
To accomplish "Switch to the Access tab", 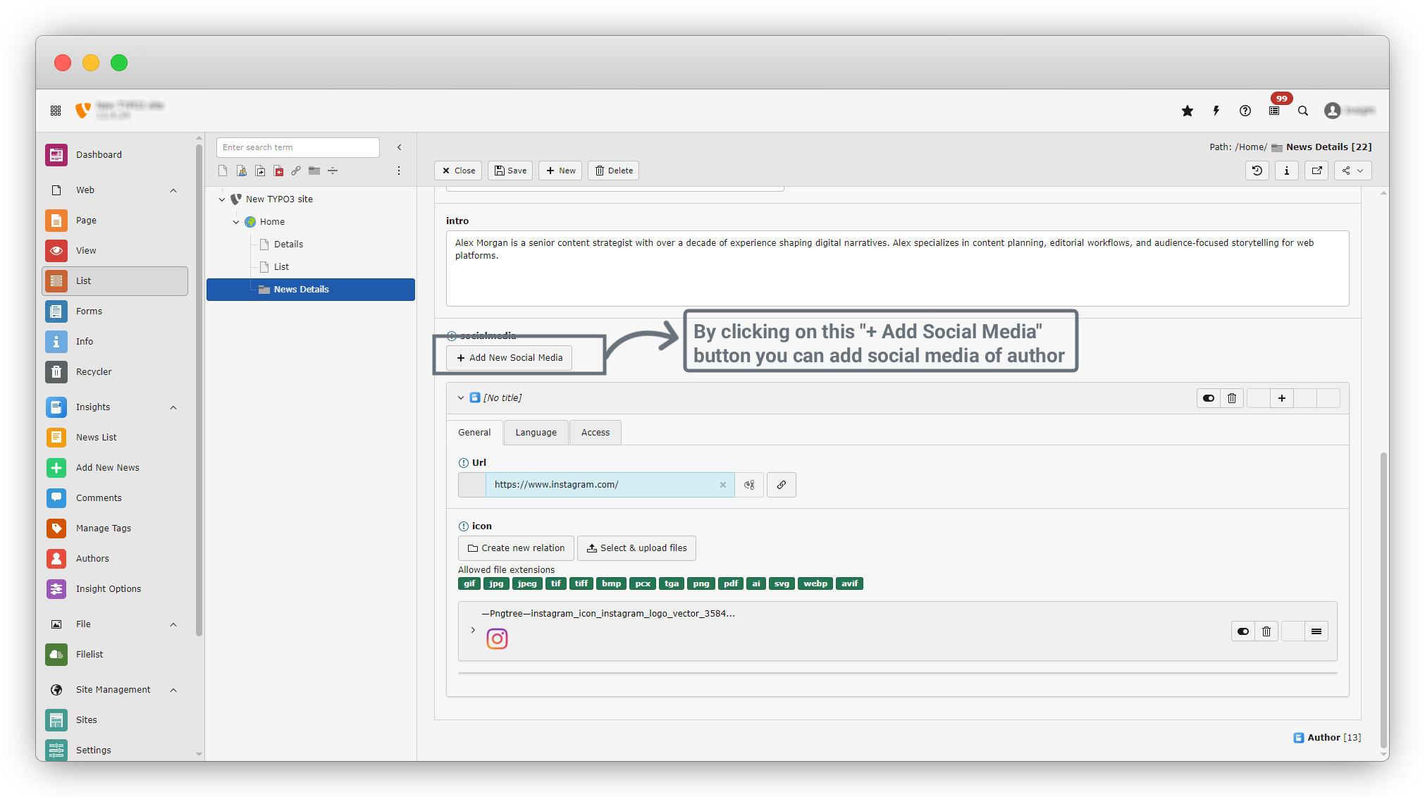I will pos(595,433).
